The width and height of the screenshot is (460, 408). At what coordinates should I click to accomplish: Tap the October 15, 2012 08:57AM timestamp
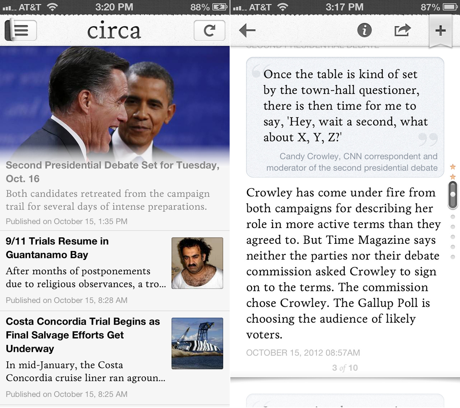[303, 353]
